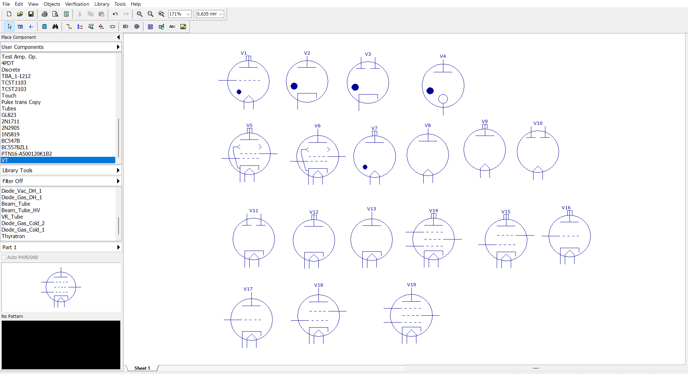Click the insert picture icon
Screen dimensions: 688x374
coord(183,27)
